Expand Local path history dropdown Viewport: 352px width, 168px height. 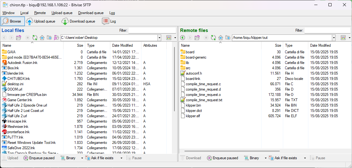coord(159,38)
